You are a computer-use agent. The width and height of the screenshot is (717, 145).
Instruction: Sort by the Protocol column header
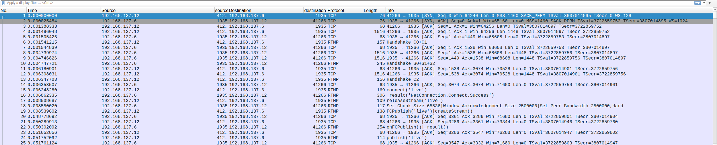pos(345,10)
